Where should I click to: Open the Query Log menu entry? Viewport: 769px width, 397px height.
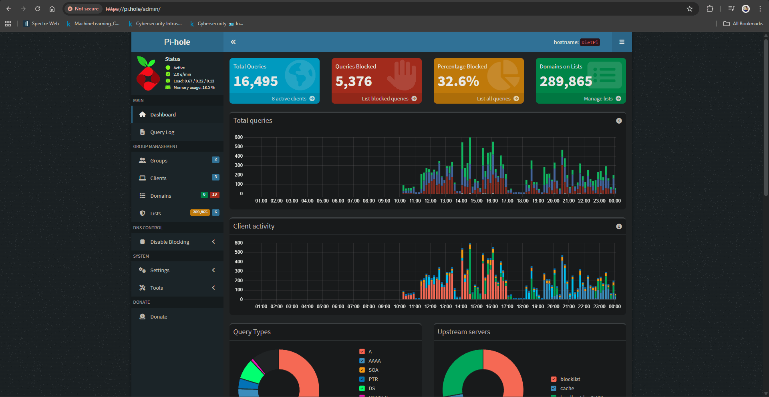[162, 132]
